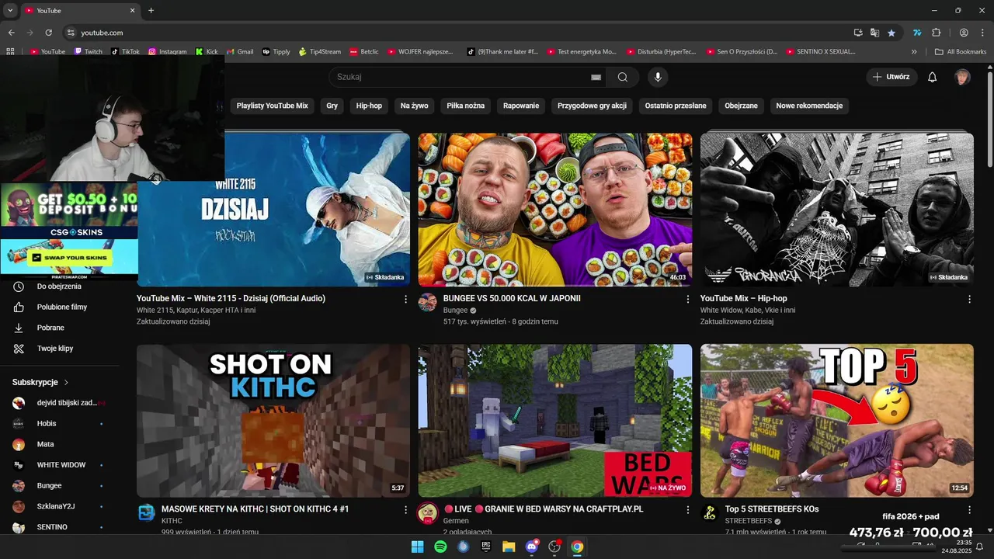Open BUNGEE VS 50.000 KCAL W JAPONII title
The image size is (994, 559).
512,298
